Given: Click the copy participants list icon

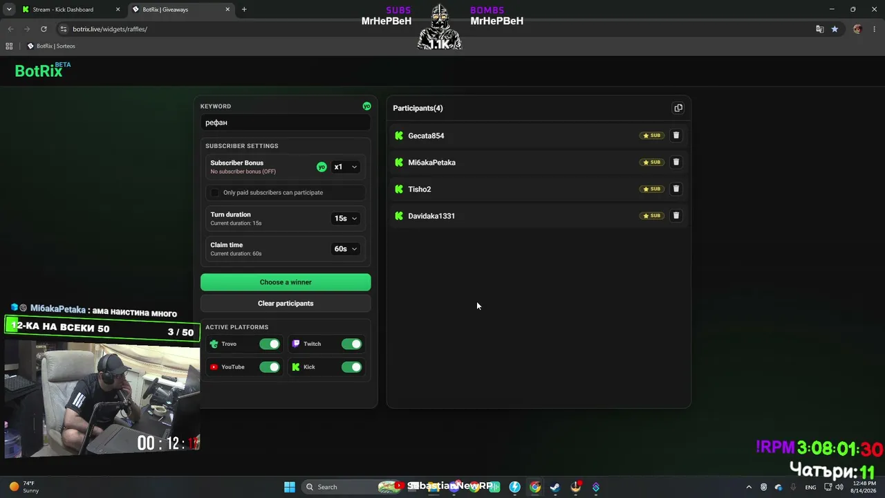Looking at the screenshot, I should coord(678,108).
